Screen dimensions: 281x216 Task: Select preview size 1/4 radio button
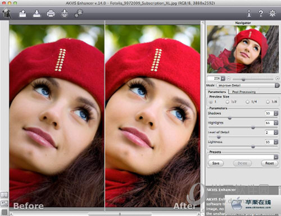click(247, 102)
